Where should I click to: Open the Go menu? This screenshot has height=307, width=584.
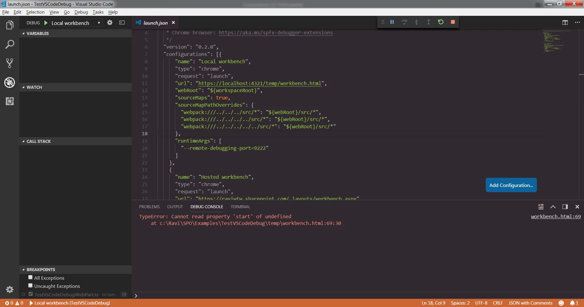pyautogui.click(x=67, y=12)
